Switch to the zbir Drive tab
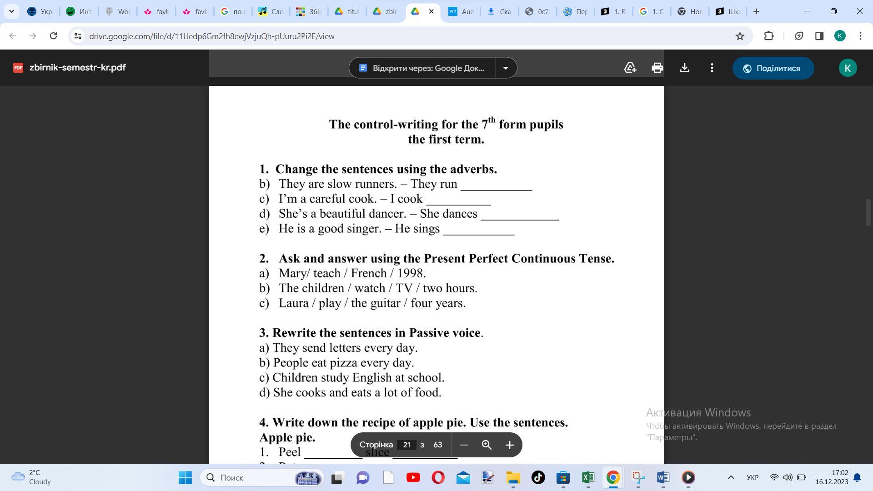Viewport: 873px width, 491px height. 385,11
